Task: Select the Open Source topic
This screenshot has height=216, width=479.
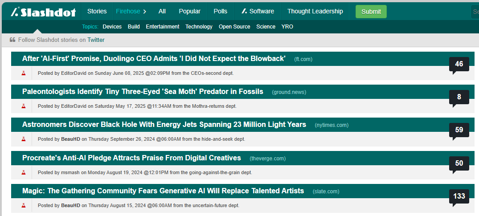Action: coord(234,27)
